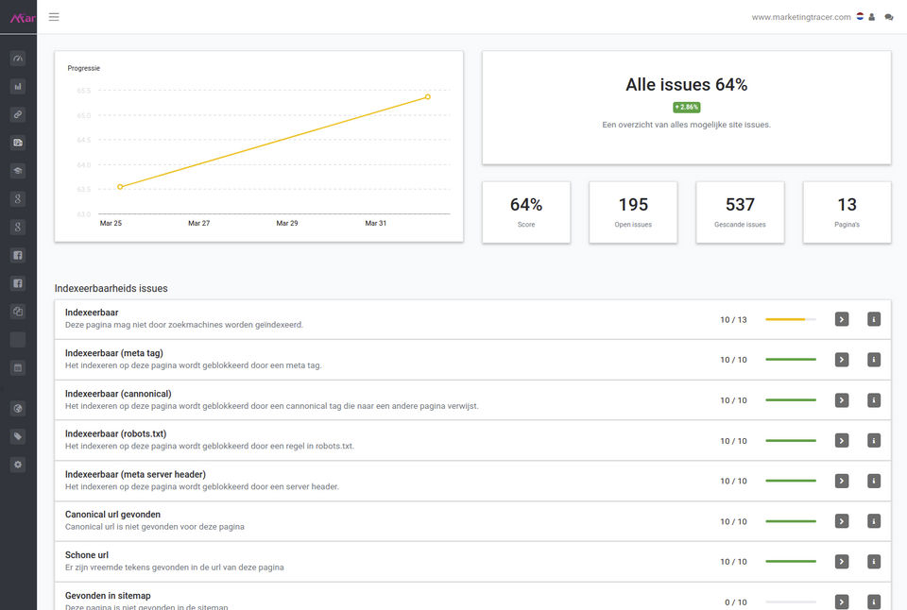Expand Indexeerbaar (meta server header) arrow
The height and width of the screenshot is (610, 907).
point(842,481)
